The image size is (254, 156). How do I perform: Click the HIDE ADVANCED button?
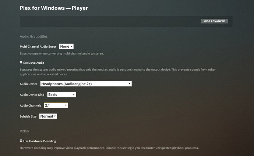pyautogui.click(x=214, y=21)
